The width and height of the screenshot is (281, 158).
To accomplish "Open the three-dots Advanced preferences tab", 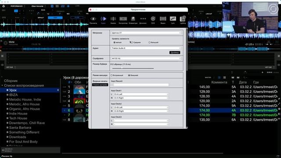I will click(x=143, y=20).
